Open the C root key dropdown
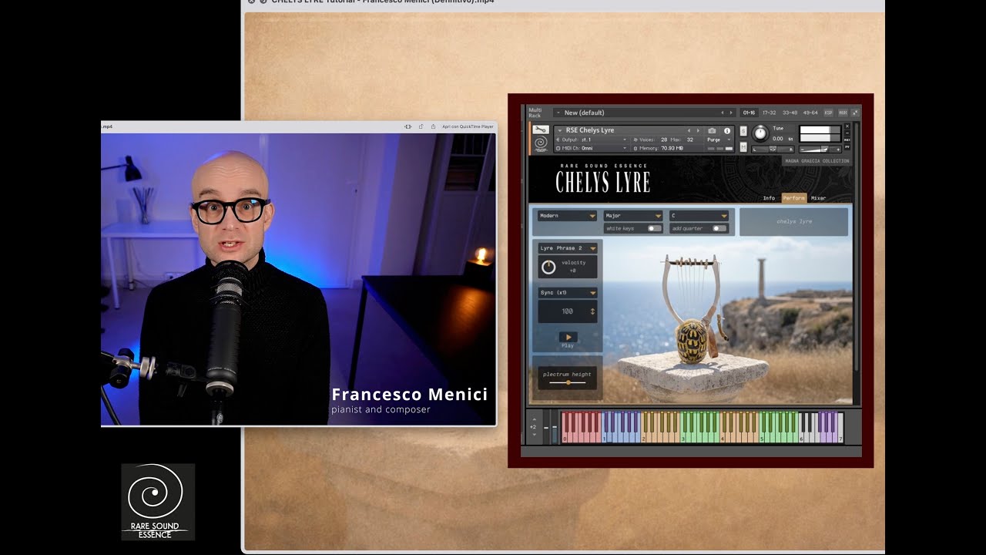 point(699,216)
